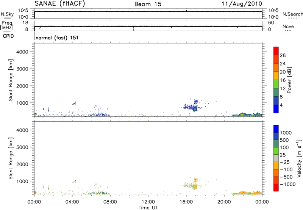This screenshot has height=210, width=303.
Task: Click the '3000' range tick in power panel
Action: [x=22, y=69]
